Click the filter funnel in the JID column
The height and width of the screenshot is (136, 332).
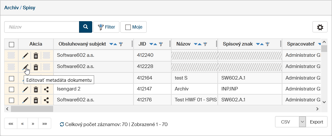tap(161, 44)
